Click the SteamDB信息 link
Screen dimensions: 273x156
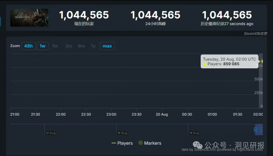(x=255, y=33)
